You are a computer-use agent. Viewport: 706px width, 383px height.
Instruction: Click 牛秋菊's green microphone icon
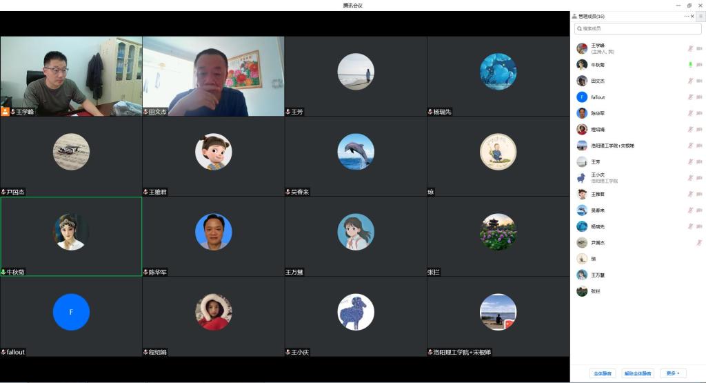pyautogui.click(x=690, y=65)
